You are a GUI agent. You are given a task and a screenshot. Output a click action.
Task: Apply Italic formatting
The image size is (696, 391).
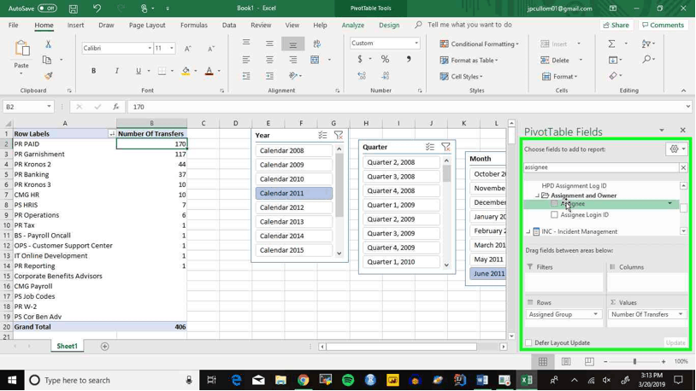117,71
